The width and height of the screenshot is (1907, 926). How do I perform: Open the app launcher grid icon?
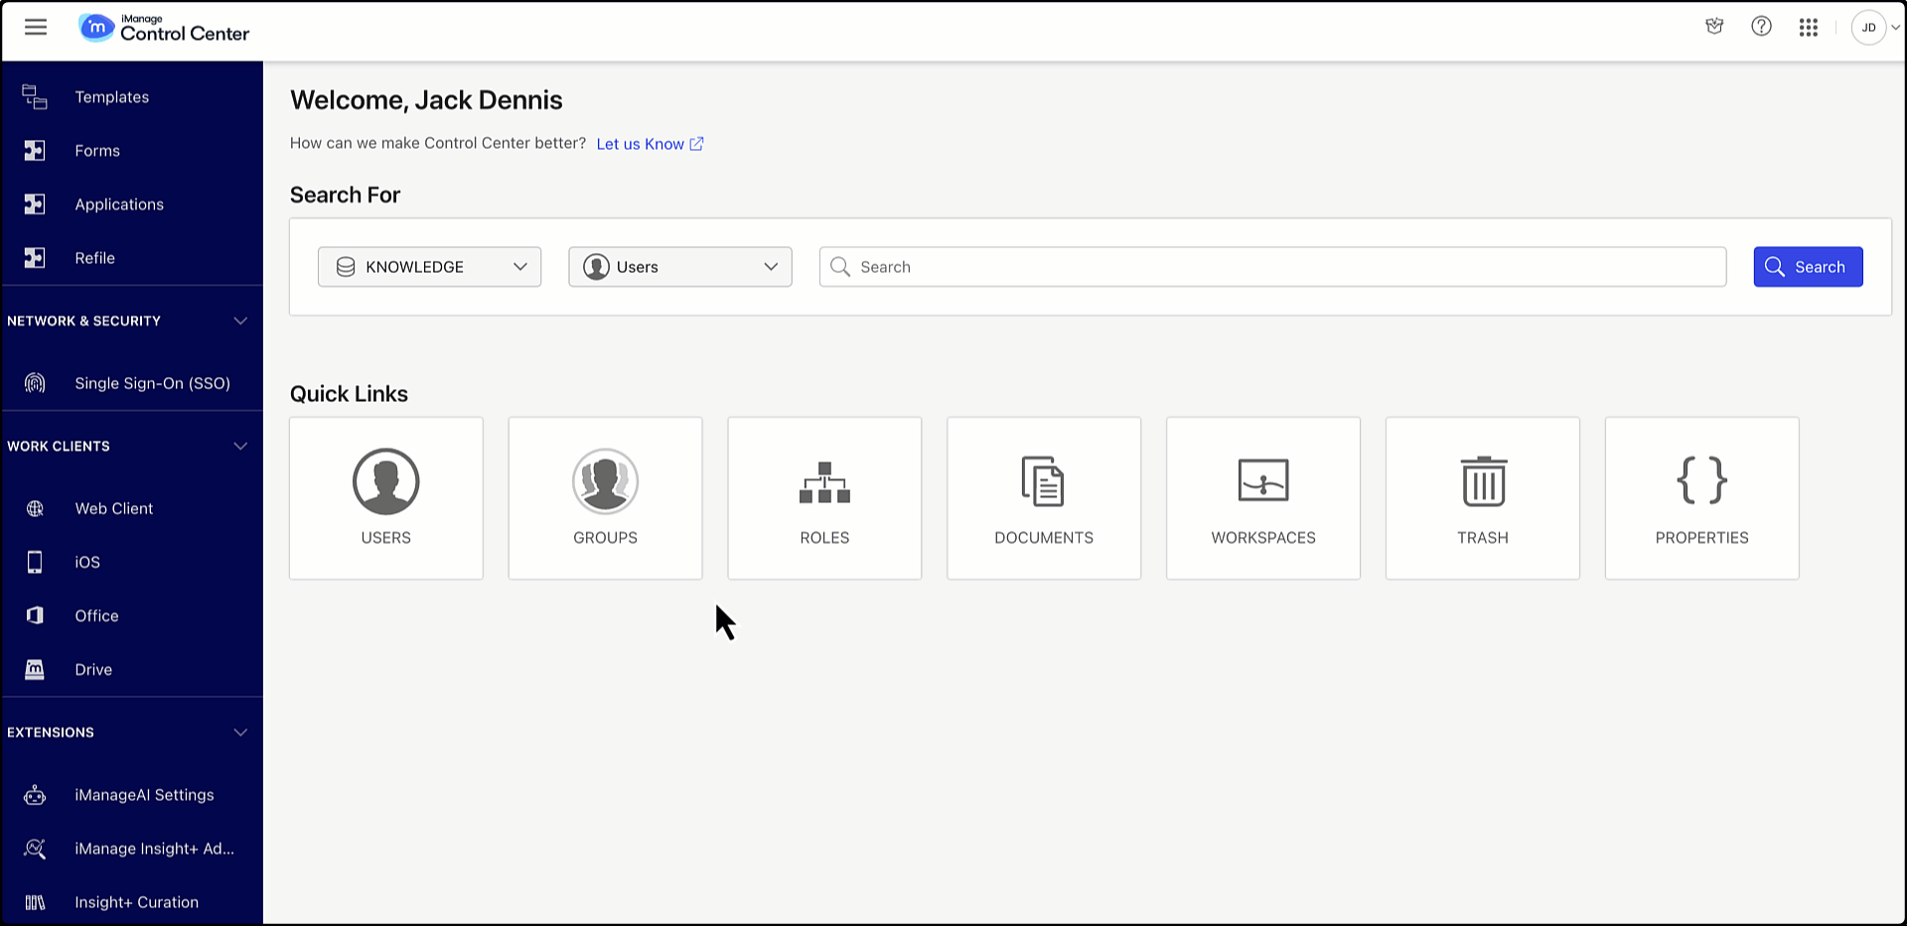click(x=1808, y=26)
